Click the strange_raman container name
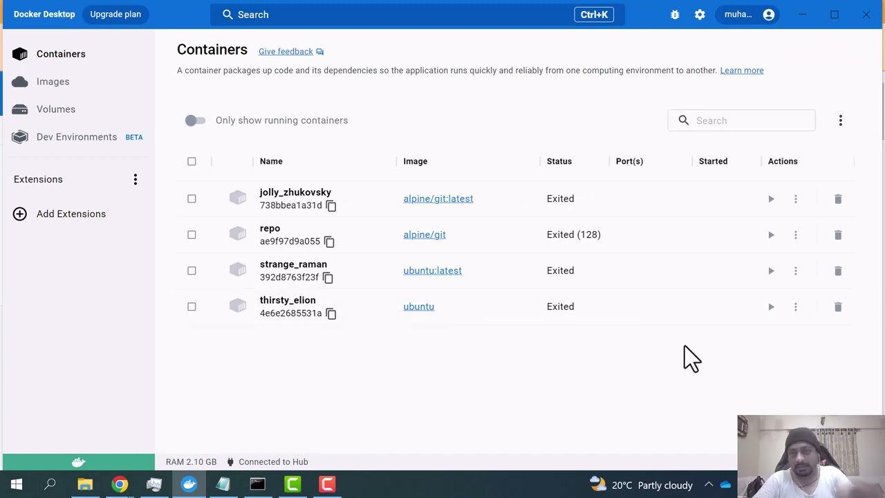 (293, 264)
